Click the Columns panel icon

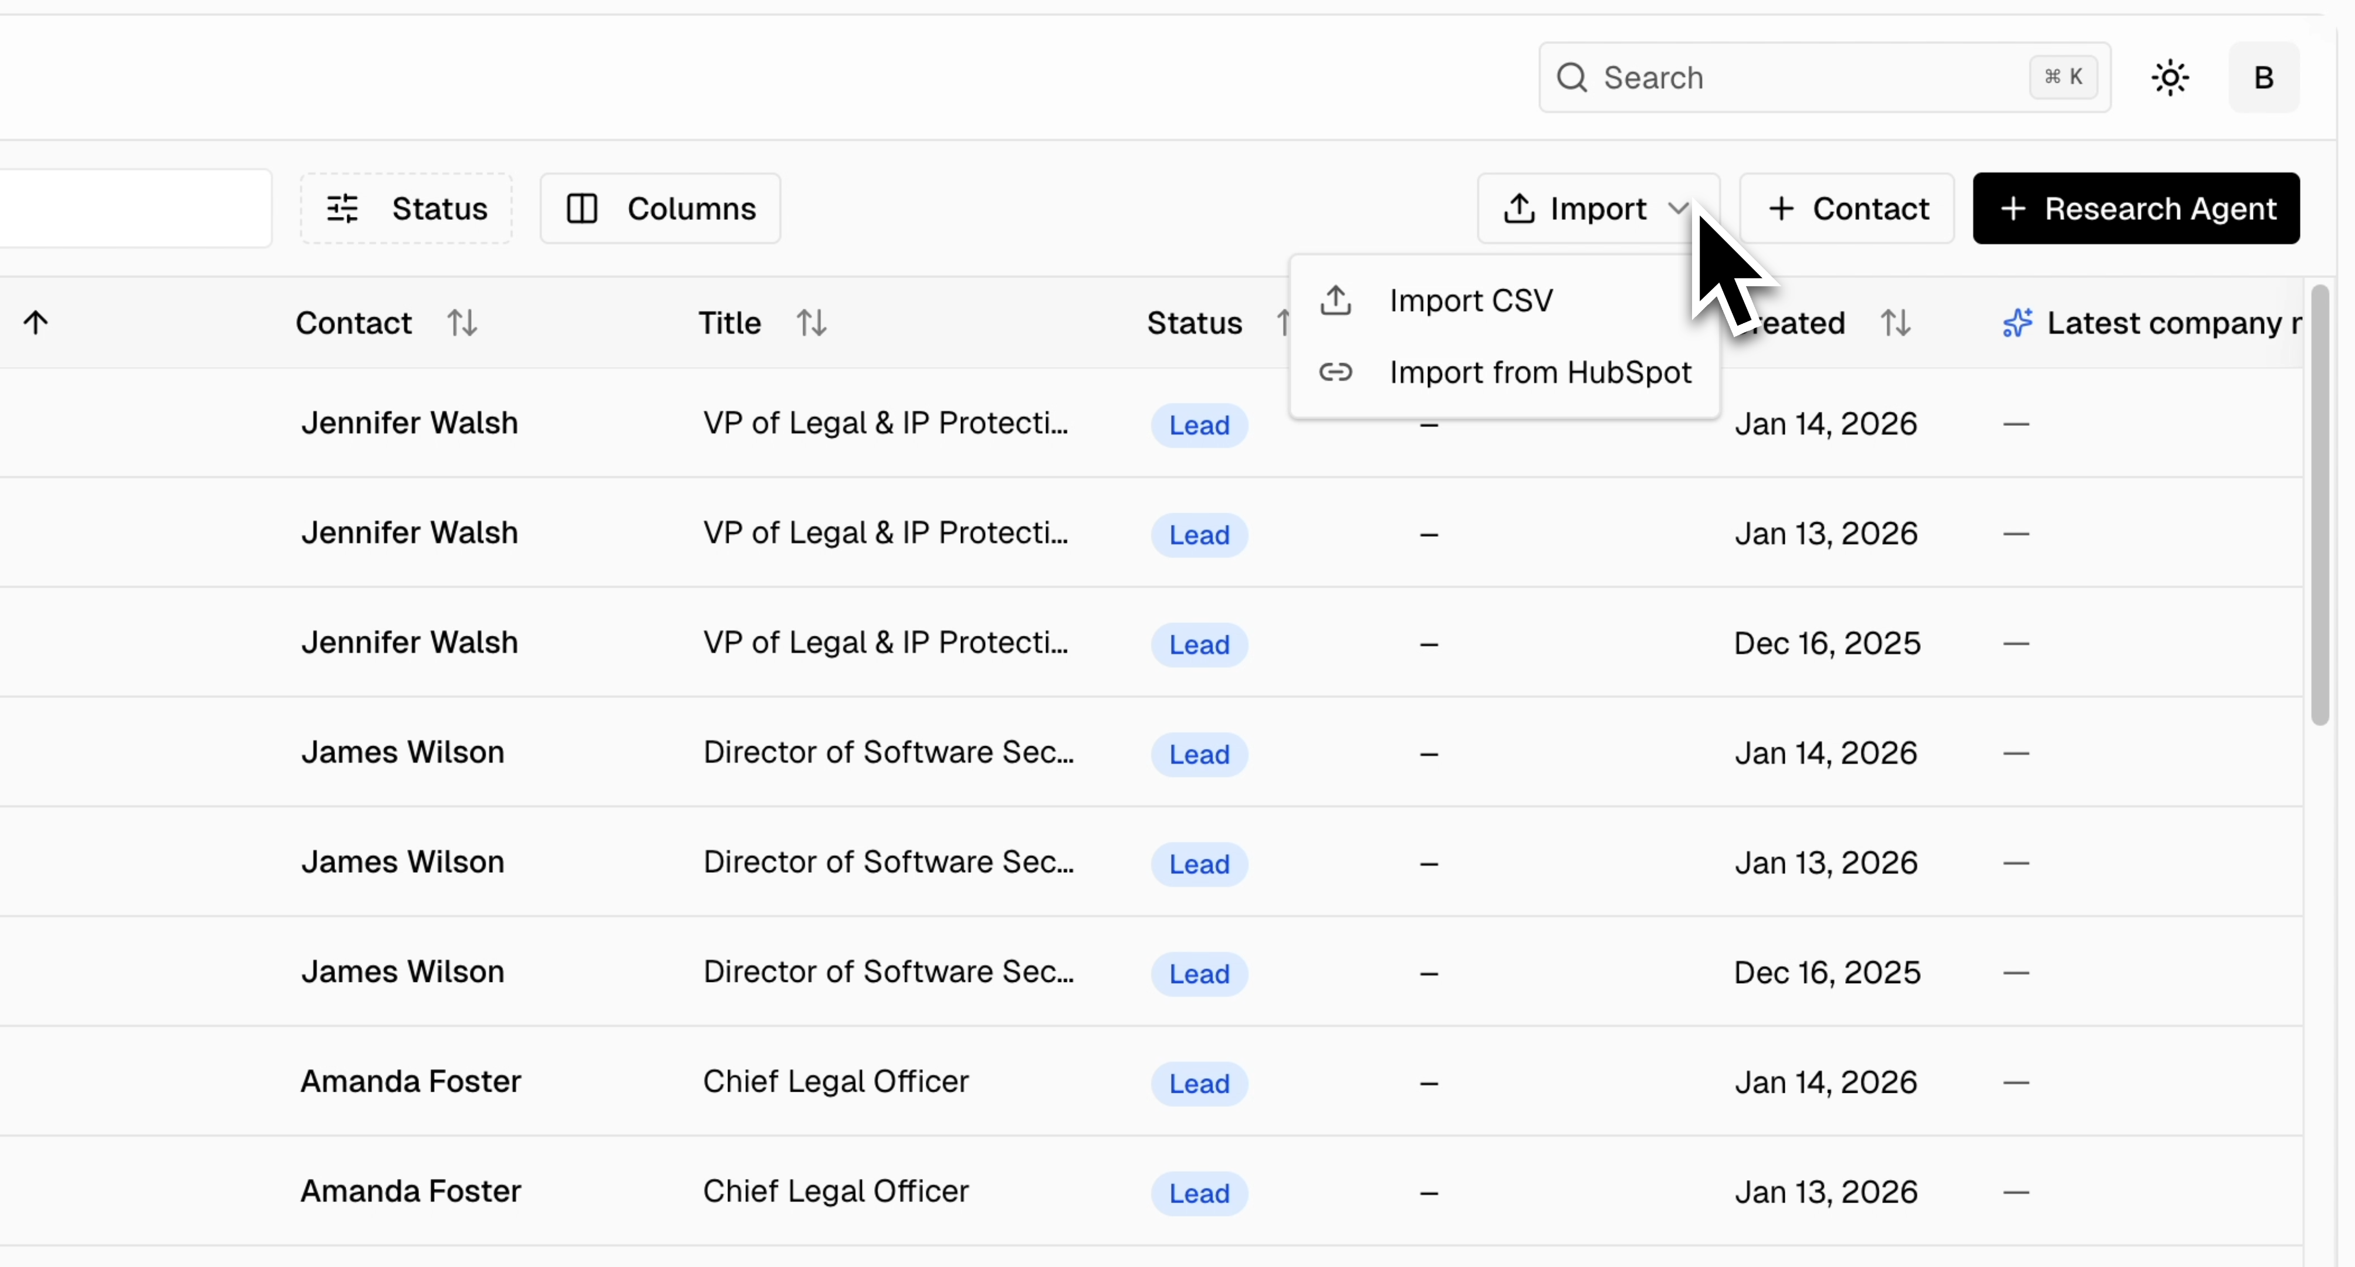583,208
